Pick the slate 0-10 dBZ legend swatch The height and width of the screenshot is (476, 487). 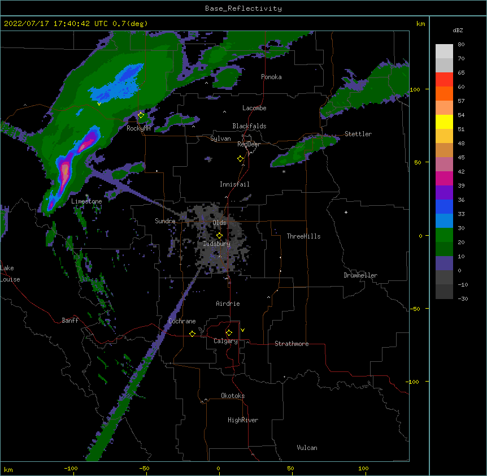click(x=444, y=263)
